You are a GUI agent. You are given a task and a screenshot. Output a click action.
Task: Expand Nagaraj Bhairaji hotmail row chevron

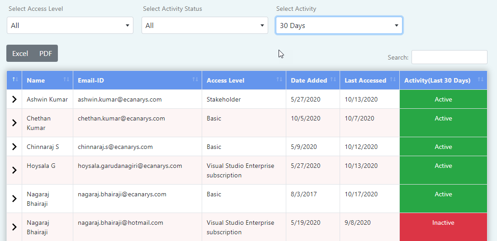pyautogui.click(x=14, y=227)
